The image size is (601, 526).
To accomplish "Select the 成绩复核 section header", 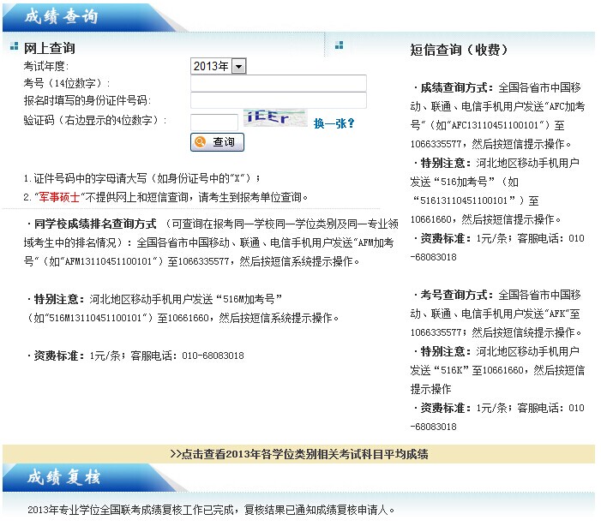I will pyautogui.click(x=63, y=477).
